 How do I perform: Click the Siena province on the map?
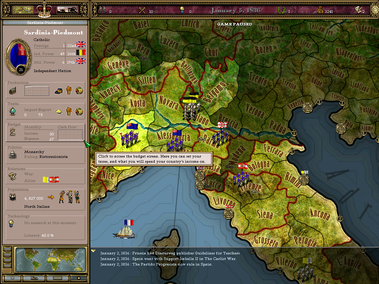click(x=265, y=214)
